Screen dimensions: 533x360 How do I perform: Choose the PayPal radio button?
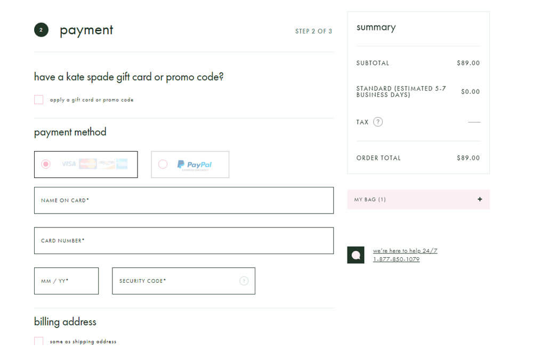coord(163,164)
